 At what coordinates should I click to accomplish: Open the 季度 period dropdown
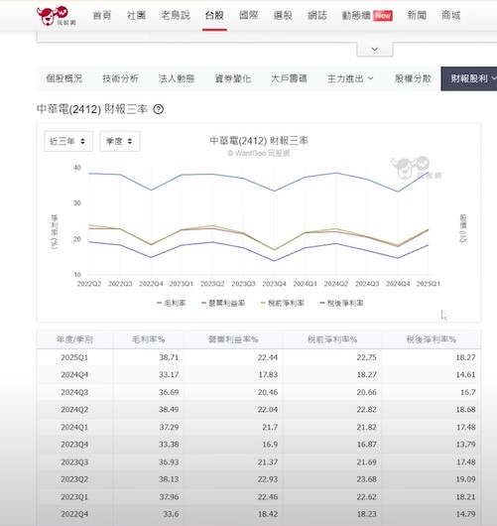point(120,141)
